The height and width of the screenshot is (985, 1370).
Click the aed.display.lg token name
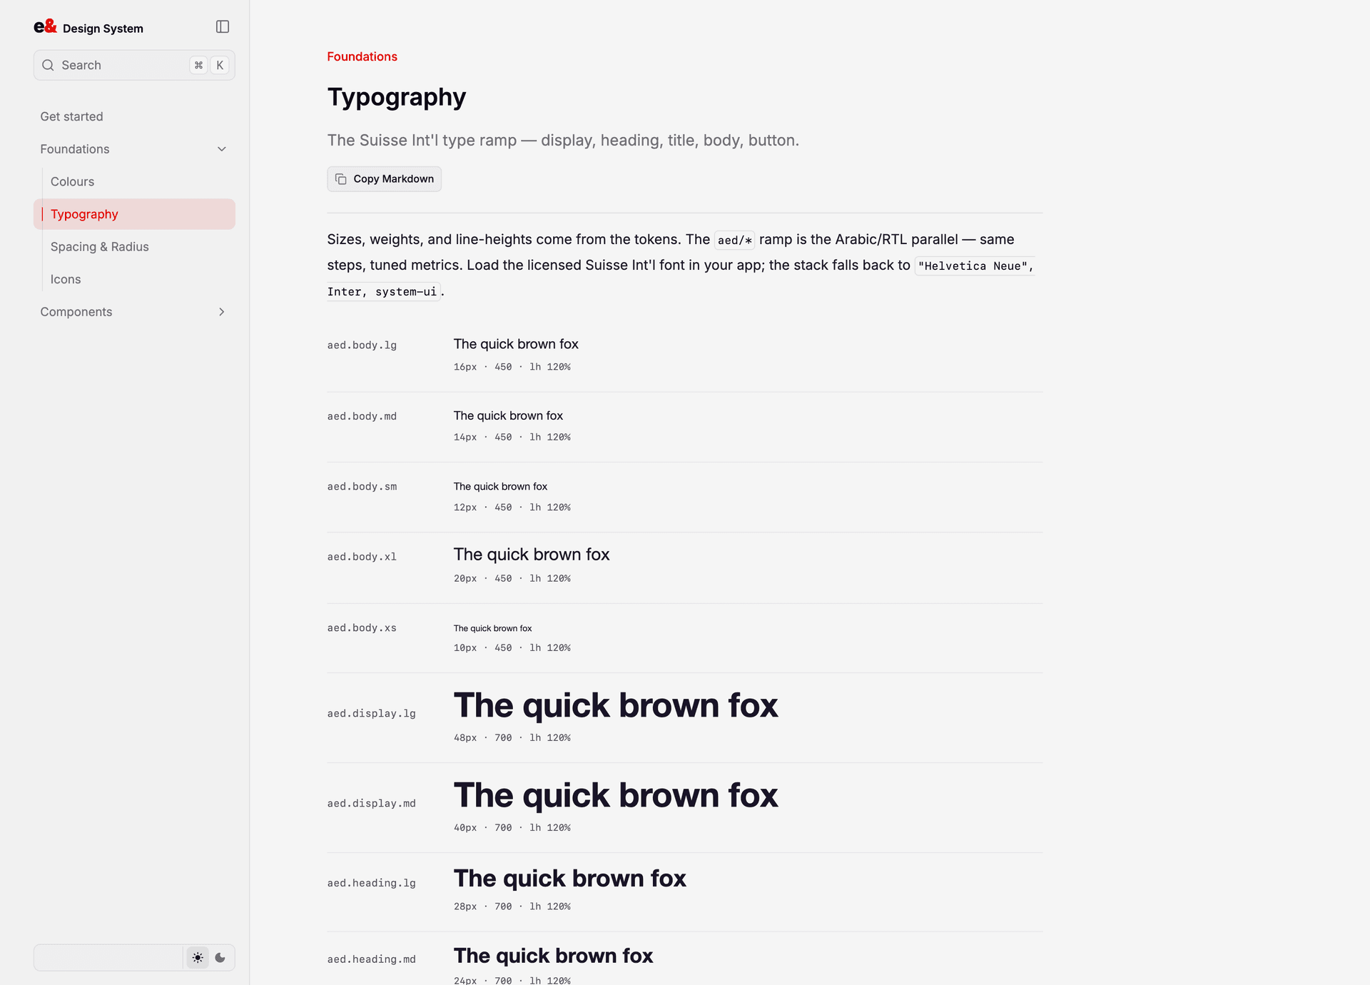372,714
